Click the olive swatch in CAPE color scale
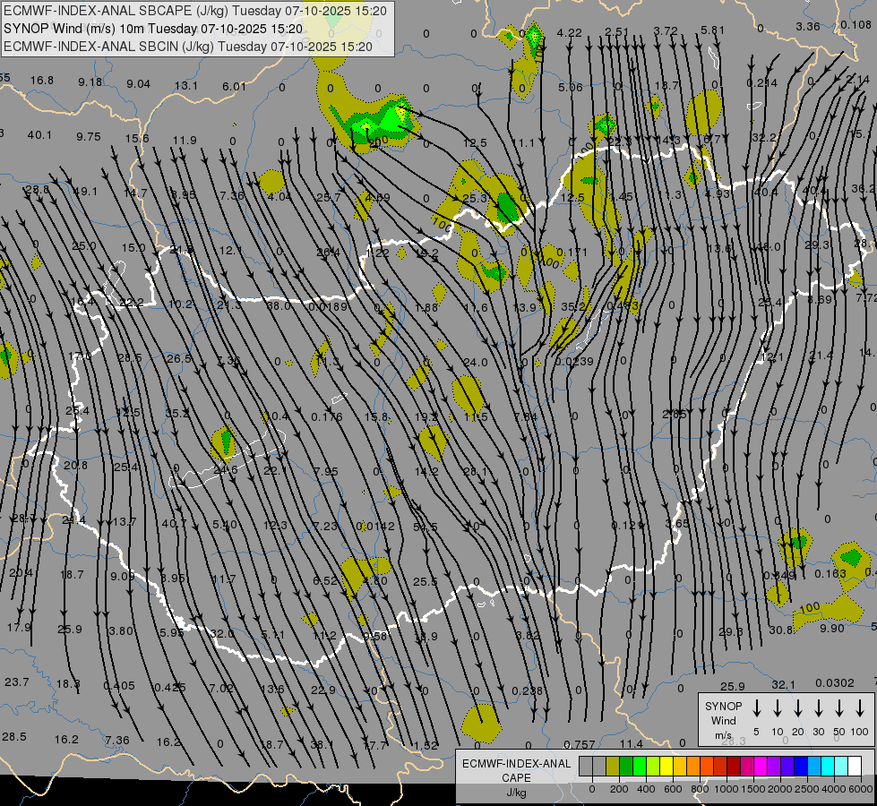The image size is (877, 806). [613, 767]
